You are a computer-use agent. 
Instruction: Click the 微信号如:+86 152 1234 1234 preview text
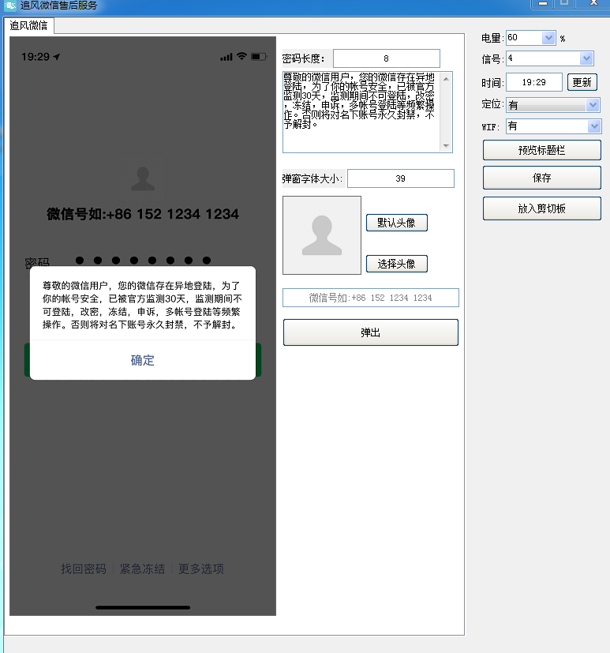(x=143, y=214)
